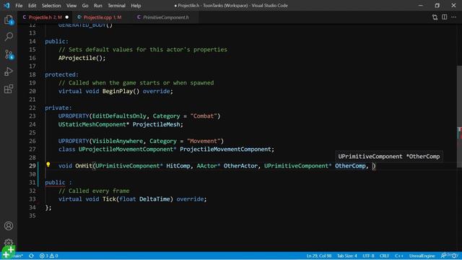Open the Selection menu

[x=51, y=6]
